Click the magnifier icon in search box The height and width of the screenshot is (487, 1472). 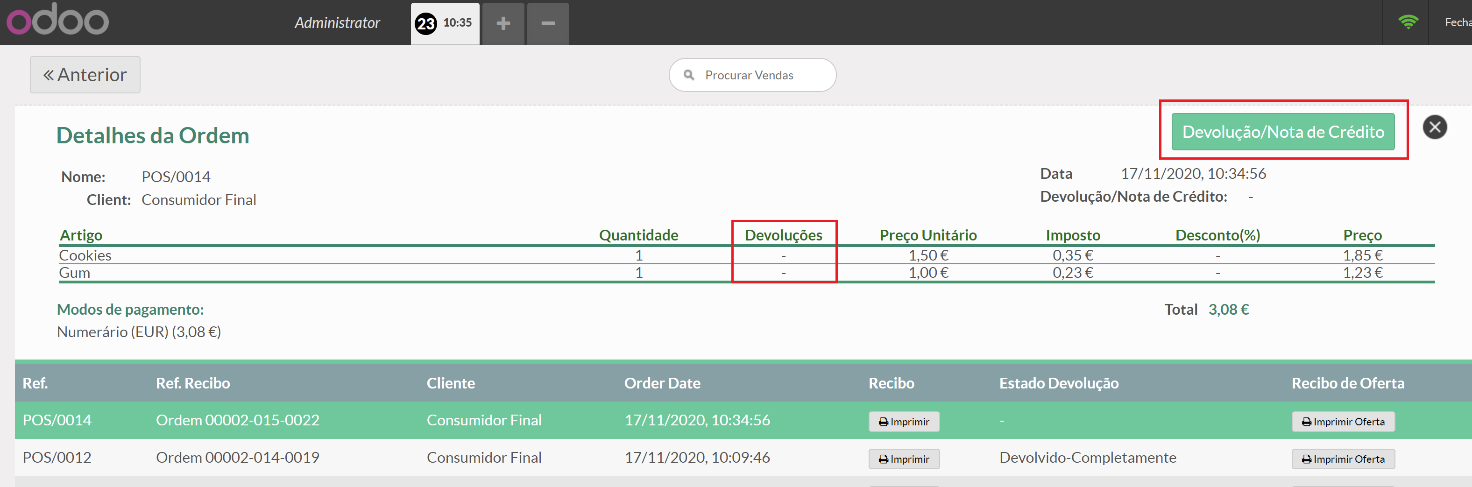coord(688,75)
